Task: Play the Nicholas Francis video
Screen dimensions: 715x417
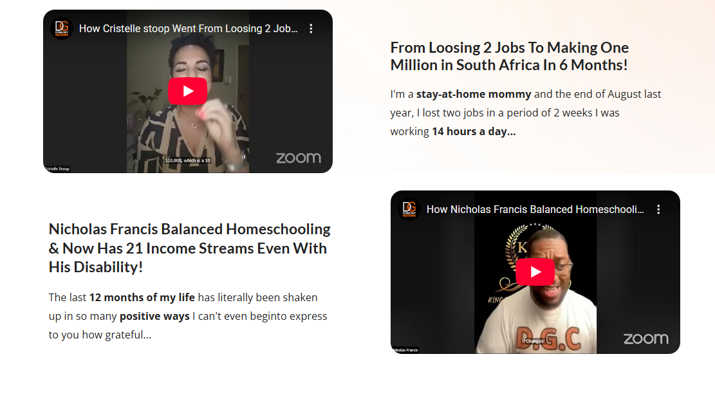Action: pyautogui.click(x=535, y=272)
